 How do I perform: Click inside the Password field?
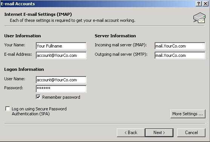[61, 89]
